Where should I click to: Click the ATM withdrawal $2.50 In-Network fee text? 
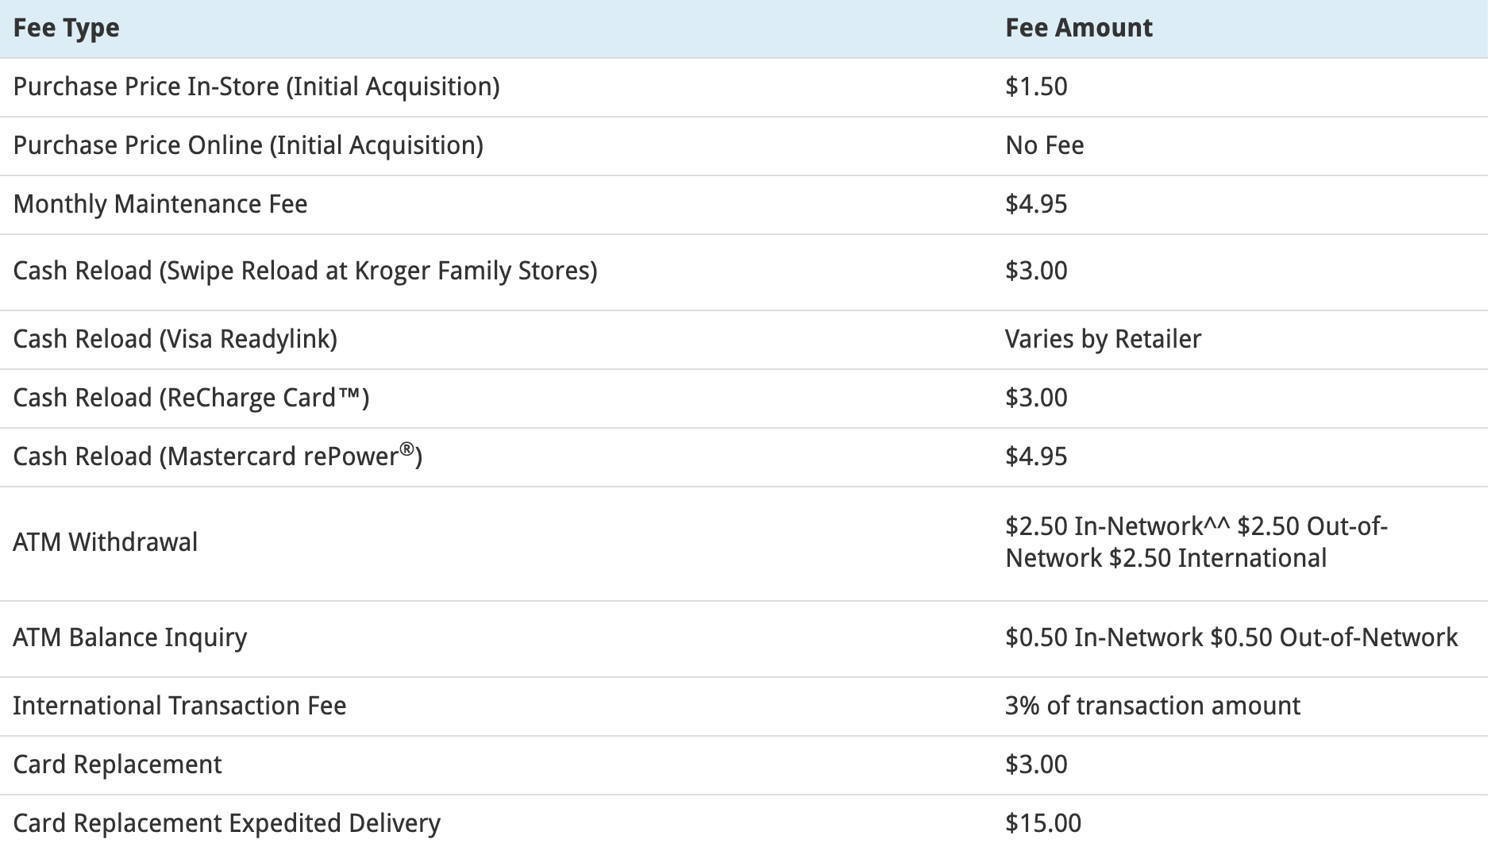(x=1117, y=526)
